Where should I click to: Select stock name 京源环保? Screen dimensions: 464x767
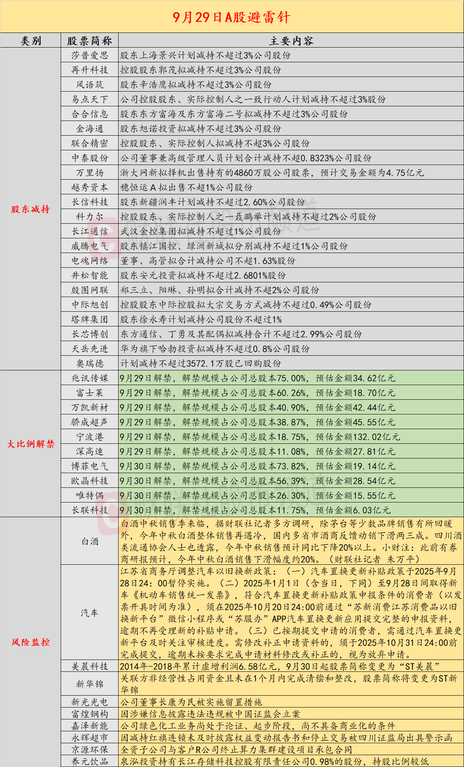tap(90, 750)
